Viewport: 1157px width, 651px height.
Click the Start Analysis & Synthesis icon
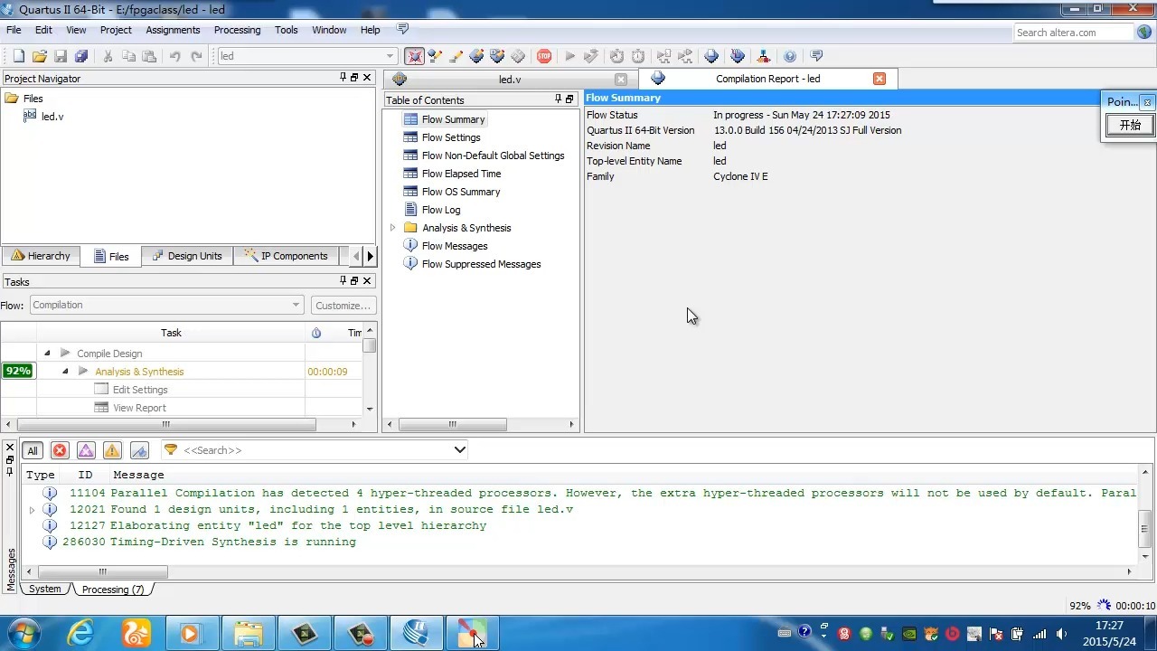click(x=591, y=56)
